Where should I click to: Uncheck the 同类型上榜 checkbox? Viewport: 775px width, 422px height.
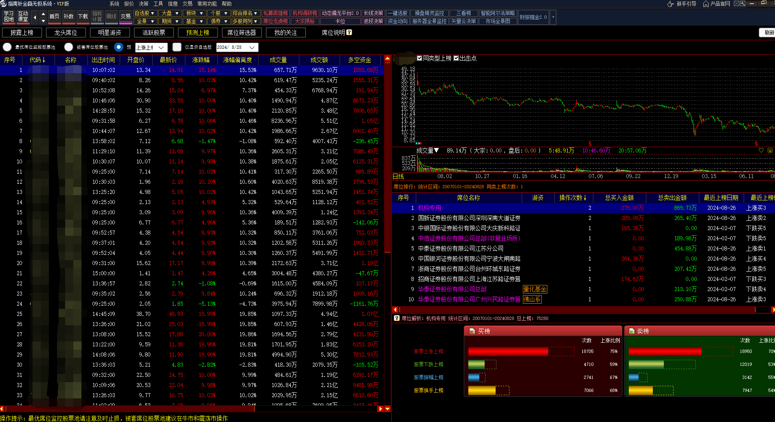[x=419, y=58]
